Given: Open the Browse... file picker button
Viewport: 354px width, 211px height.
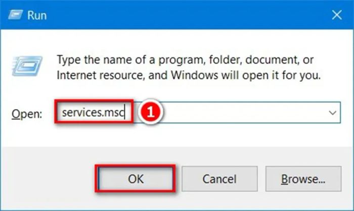Looking at the screenshot, I should coord(303,179).
